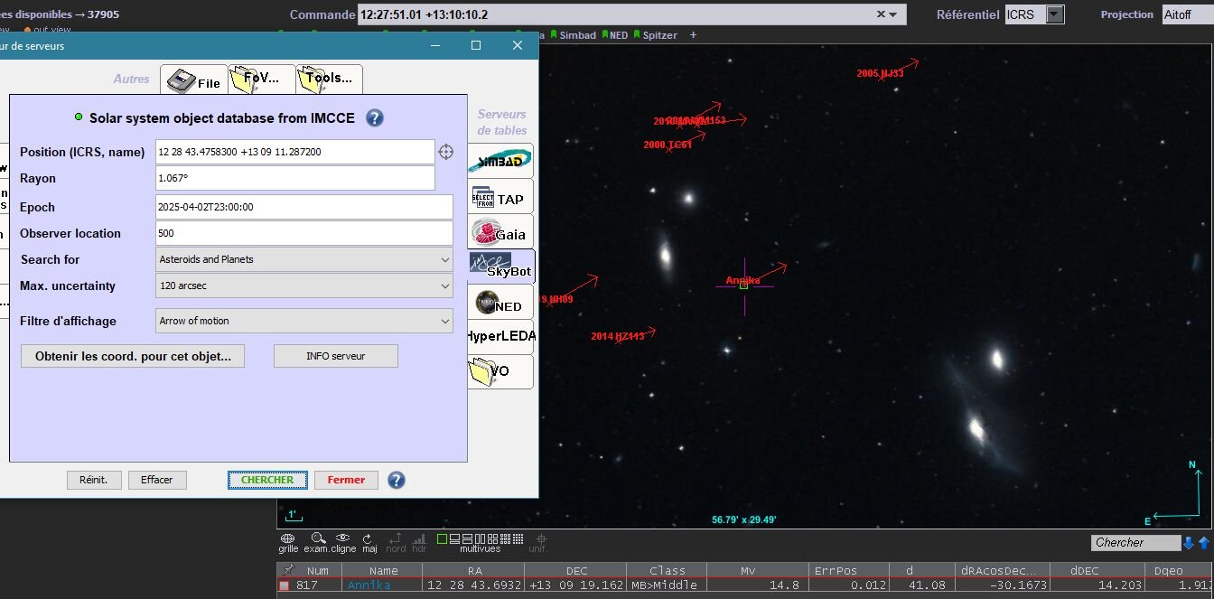Open the TAP server panel
Screen dimensions: 1214x599
pos(500,198)
